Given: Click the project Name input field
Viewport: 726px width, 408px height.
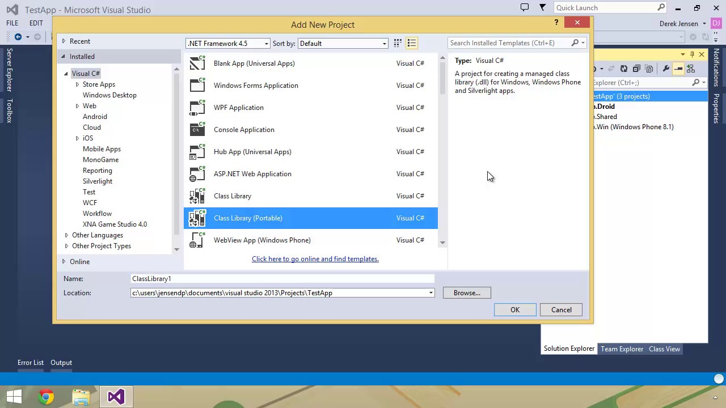Looking at the screenshot, I should 282,279.
